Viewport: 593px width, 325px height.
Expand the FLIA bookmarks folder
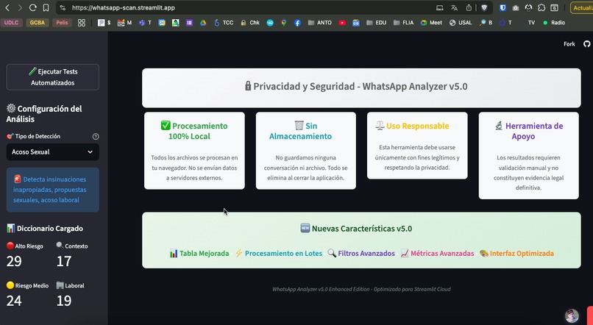403,23
